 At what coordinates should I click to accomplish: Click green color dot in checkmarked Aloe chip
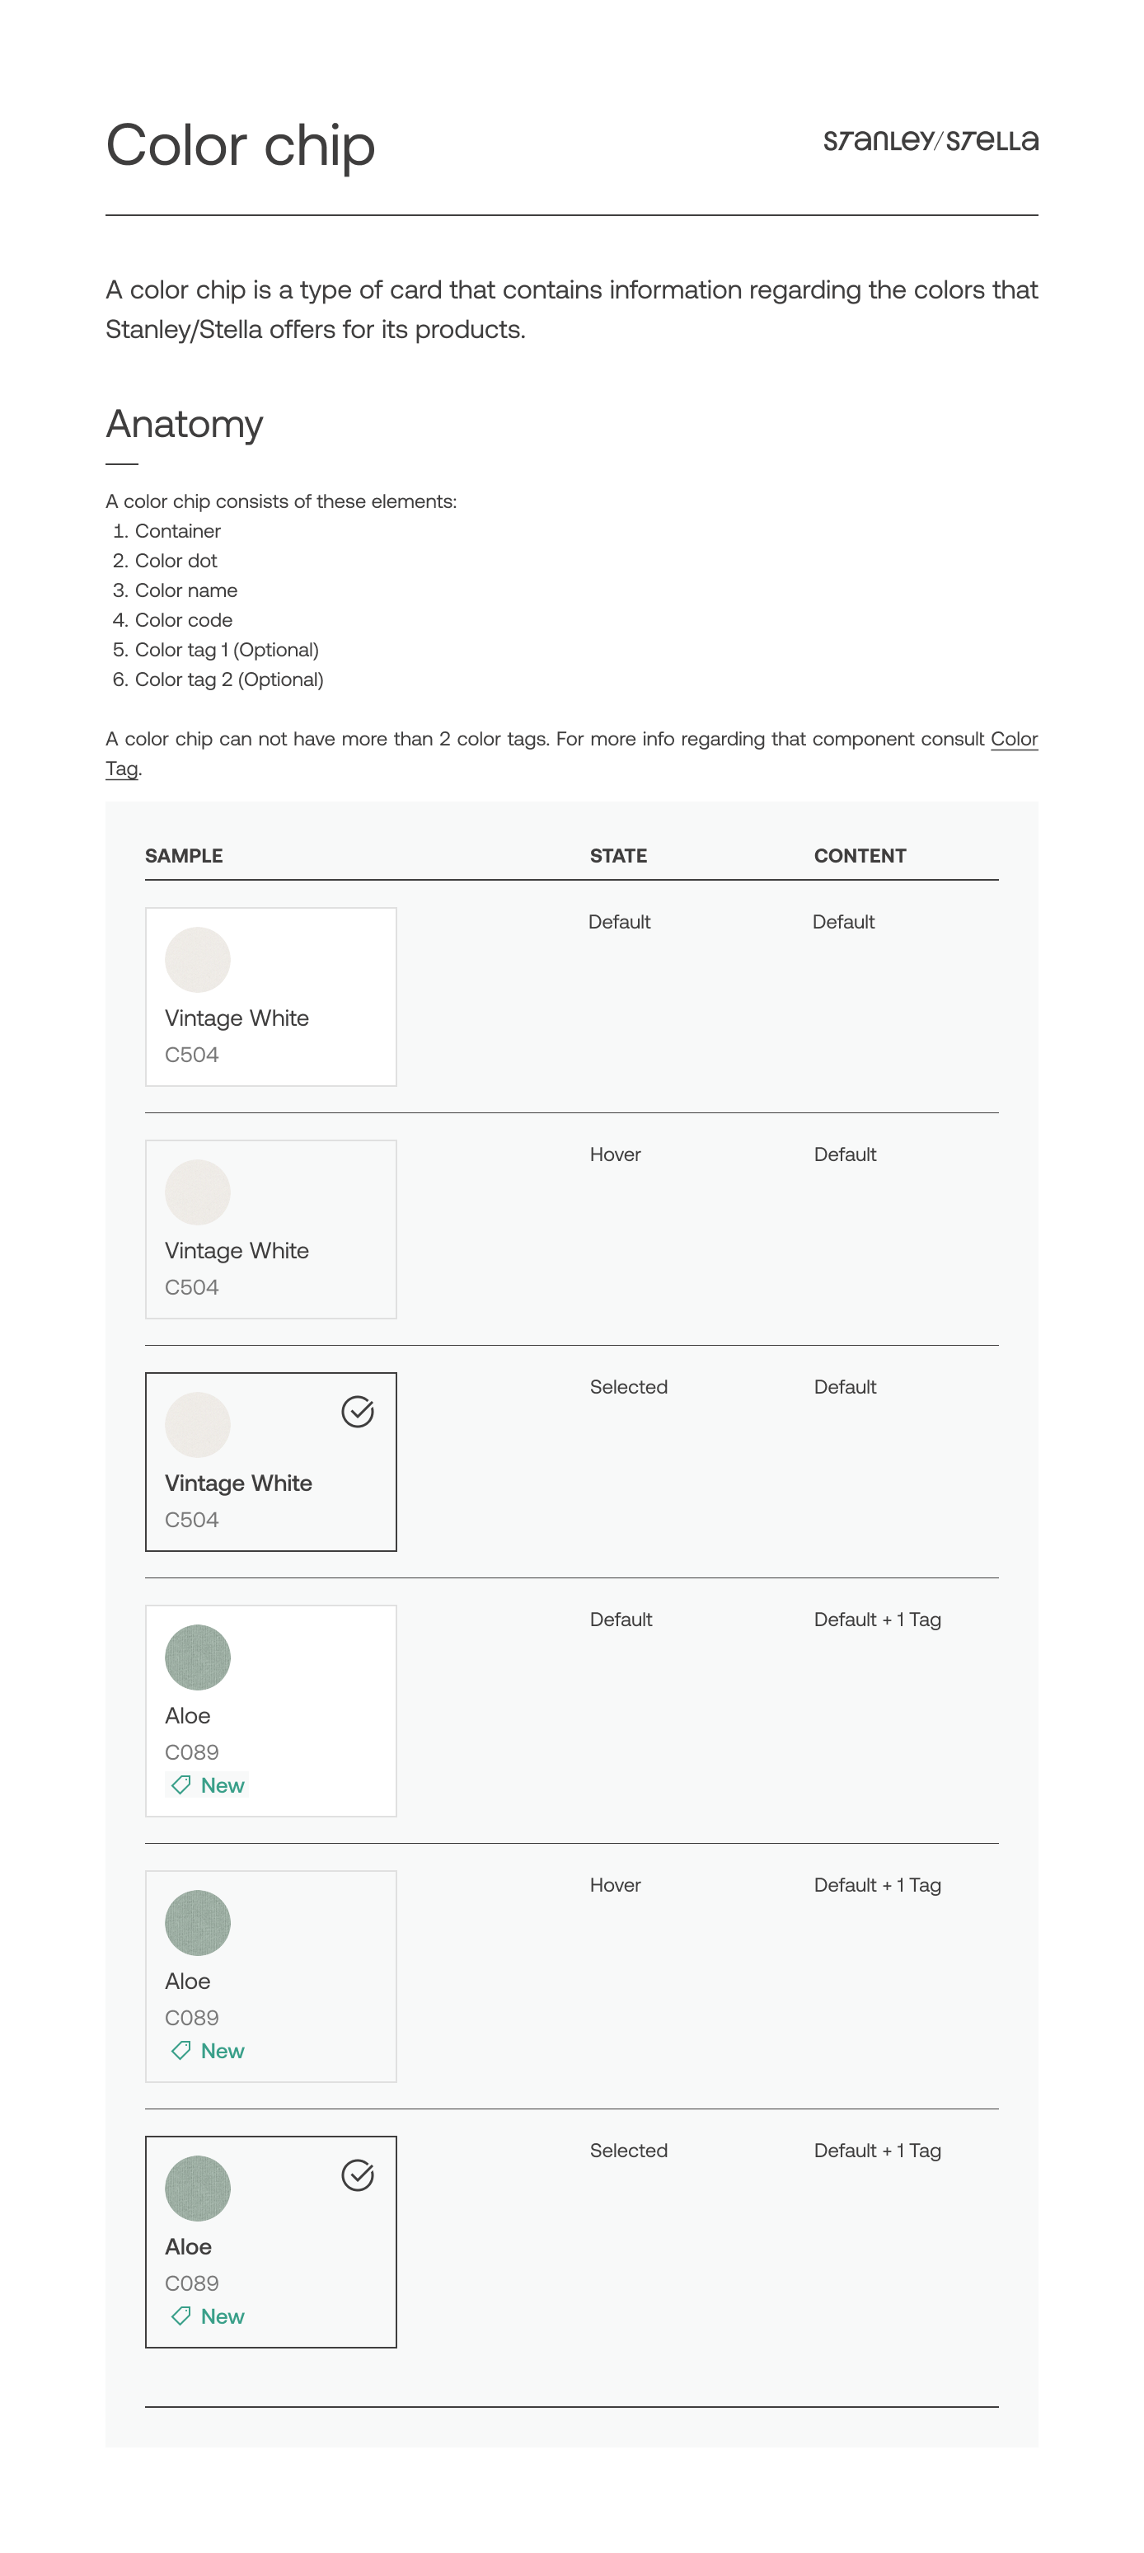point(198,2189)
